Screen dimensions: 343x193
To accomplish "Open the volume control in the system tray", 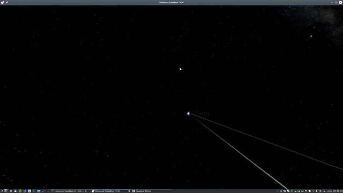I will (316, 191).
